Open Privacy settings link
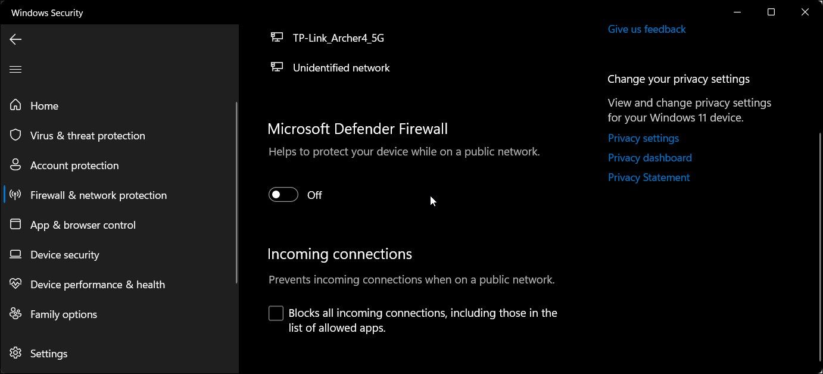823x374 pixels. click(x=643, y=138)
